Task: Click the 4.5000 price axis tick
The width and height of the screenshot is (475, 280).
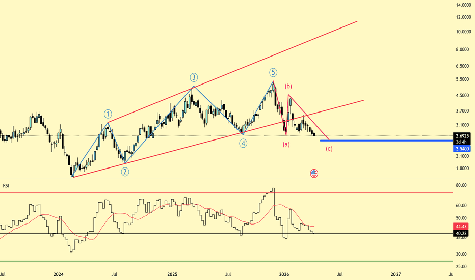Action: [463, 95]
